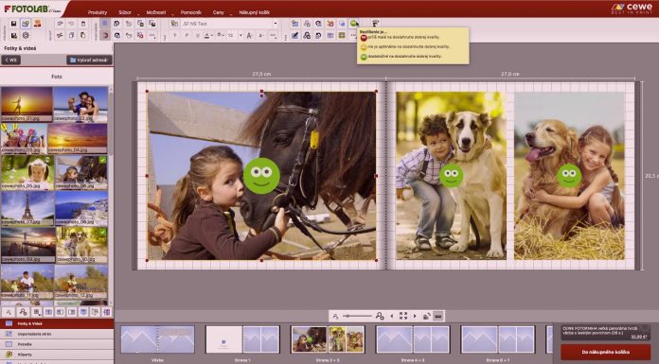
Task: Click the remove photo orange icon
Action: (x=330, y=24)
